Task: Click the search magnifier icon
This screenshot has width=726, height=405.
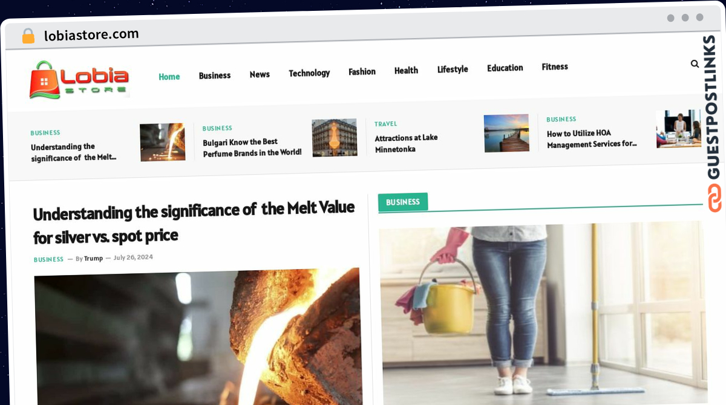Action: (x=695, y=63)
